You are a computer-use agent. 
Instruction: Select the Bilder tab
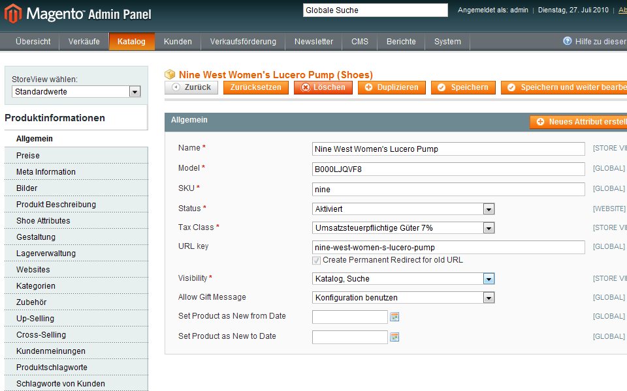point(76,188)
